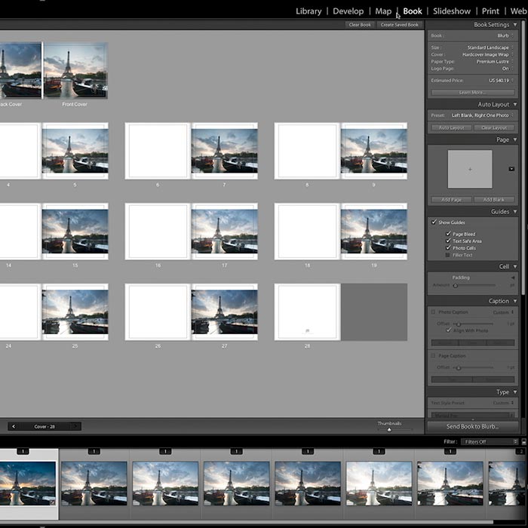Collapse the Page panel
This screenshot has height=528, width=528.
click(515, 140)
